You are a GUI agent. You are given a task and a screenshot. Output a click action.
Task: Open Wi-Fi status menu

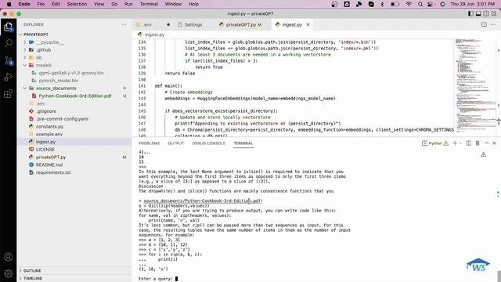(409, 4)
